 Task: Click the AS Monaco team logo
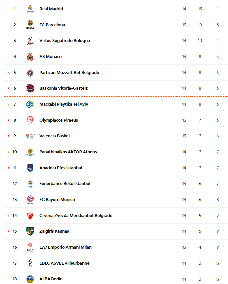click(30, 57)
